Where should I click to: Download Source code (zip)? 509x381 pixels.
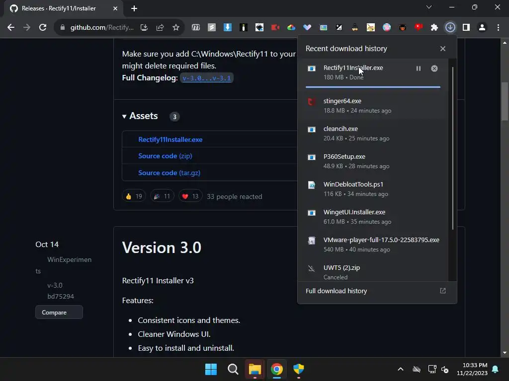165,156
